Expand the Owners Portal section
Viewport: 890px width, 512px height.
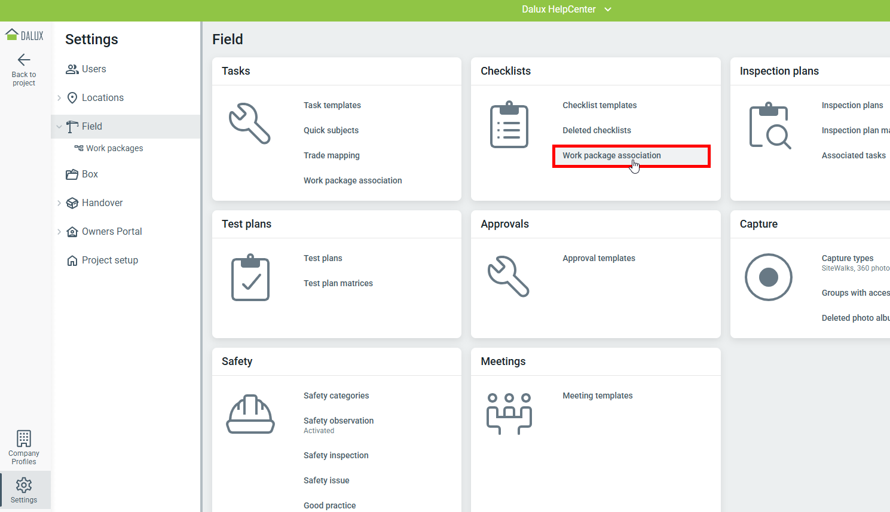59,232
